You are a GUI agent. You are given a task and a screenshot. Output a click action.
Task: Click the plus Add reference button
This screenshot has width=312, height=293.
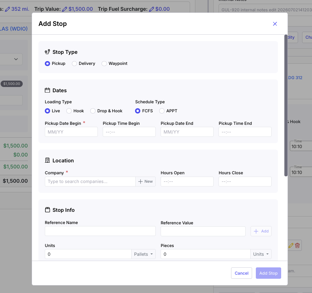(261, 231)
